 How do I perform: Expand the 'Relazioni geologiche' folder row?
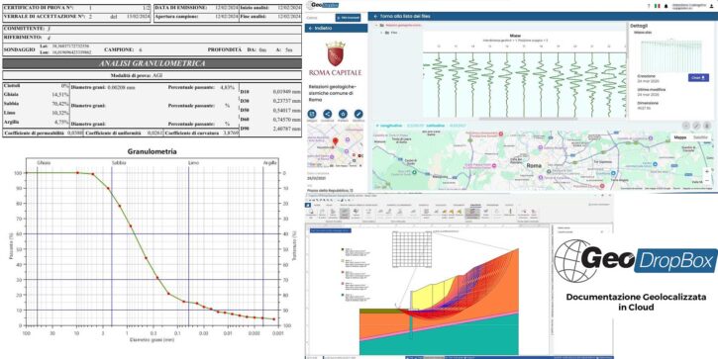[x=377, y=26]
